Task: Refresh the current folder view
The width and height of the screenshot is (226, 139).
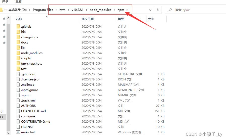Action: click(158, 10)
